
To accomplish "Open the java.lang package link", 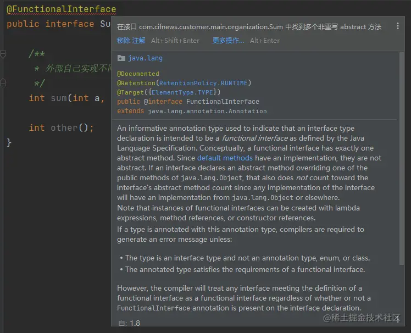I will tap(145, 58).
